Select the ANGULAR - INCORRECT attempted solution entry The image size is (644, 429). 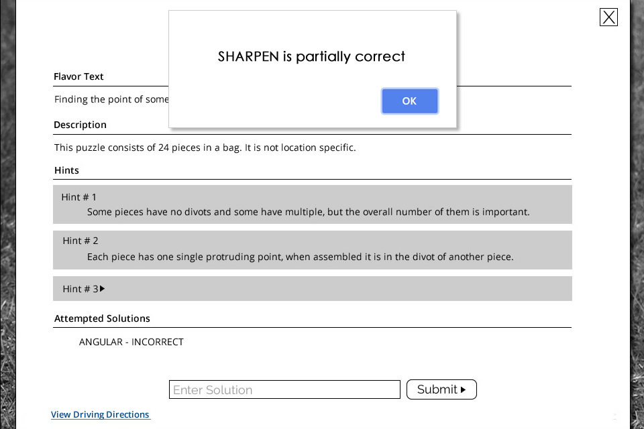[131, 342]
